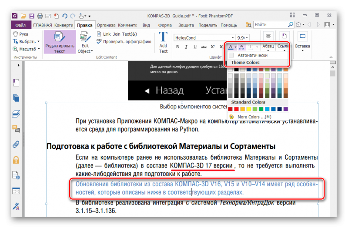Switch to the Комментарий tab
Image resolution: width=348 pixels, height=228 pixels.
point(127,25)
